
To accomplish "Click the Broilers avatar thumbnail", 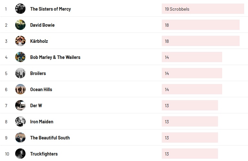I will pyautogui.click(x=20, y=73).
